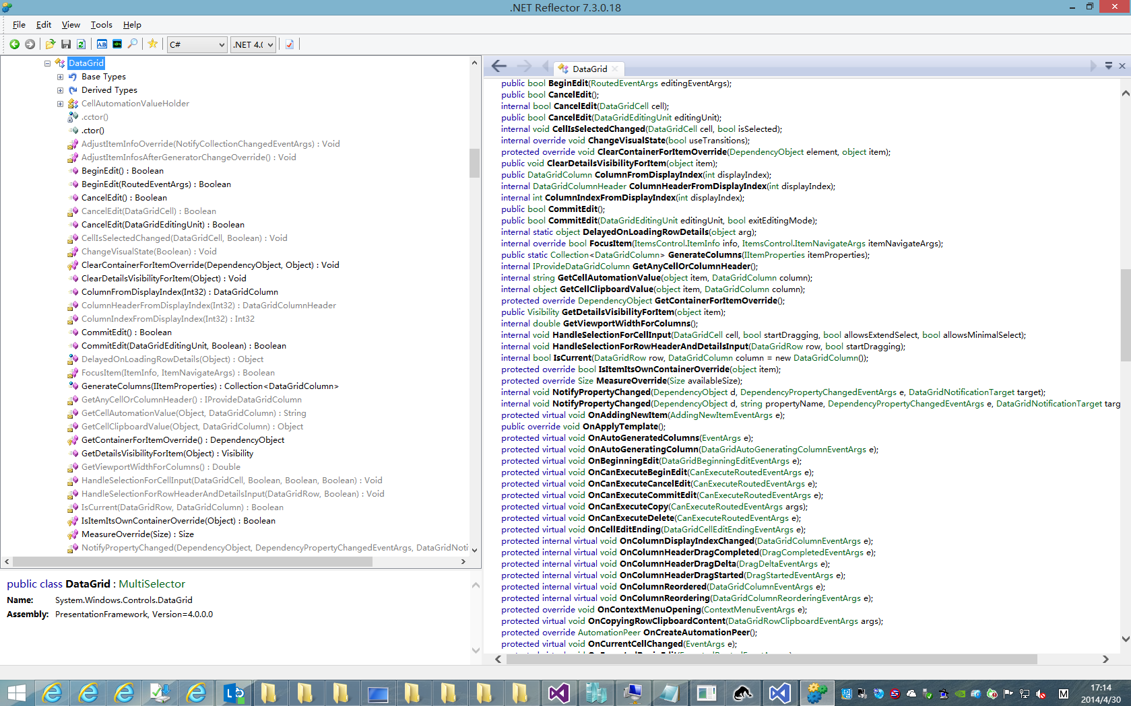Click the DataGrid class icon in tree

[60, 63]
